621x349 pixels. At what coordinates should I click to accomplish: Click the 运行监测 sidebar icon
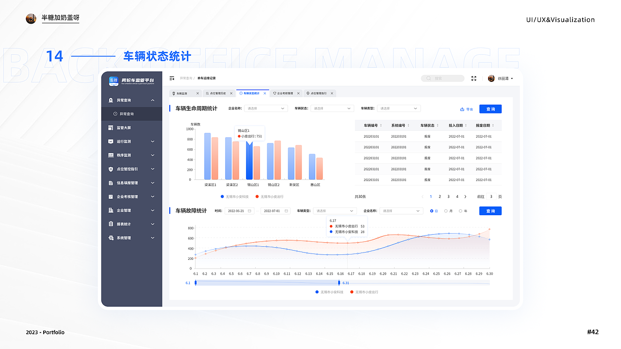(x=111, y=142)
